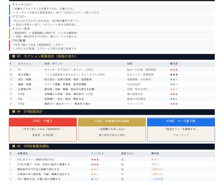Click section header 03 セクション順番設計
224x185 pixels.
(112, 56)
